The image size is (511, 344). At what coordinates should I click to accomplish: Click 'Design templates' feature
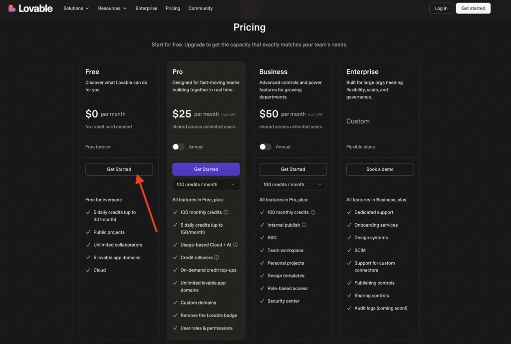pyautogui.click(x=286, y=276)
